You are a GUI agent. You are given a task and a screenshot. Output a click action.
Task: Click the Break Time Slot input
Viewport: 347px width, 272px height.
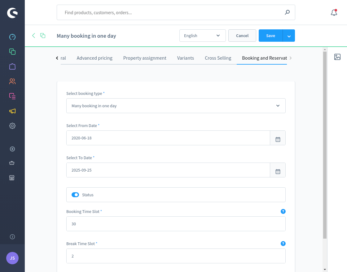176,256
